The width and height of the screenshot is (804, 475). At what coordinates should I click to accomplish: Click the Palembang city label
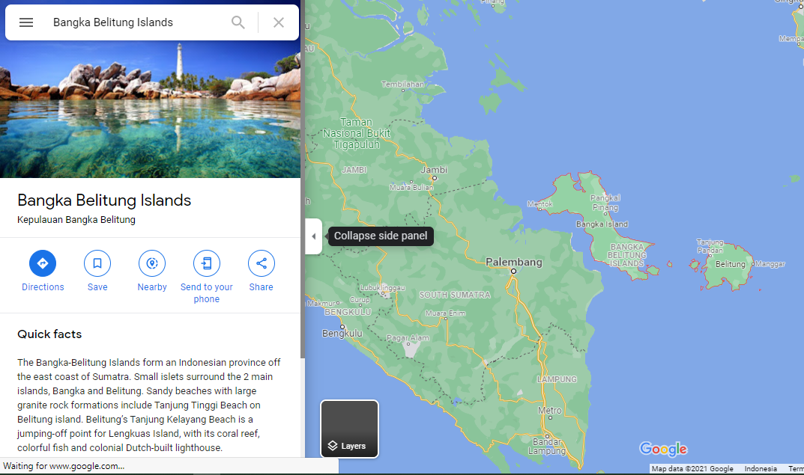(x=514, y=262)
